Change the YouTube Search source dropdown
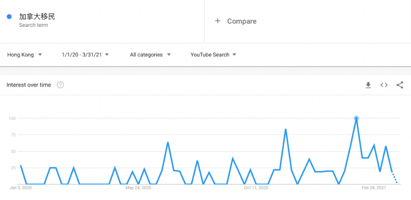411x200 pixels. point(213,55)
